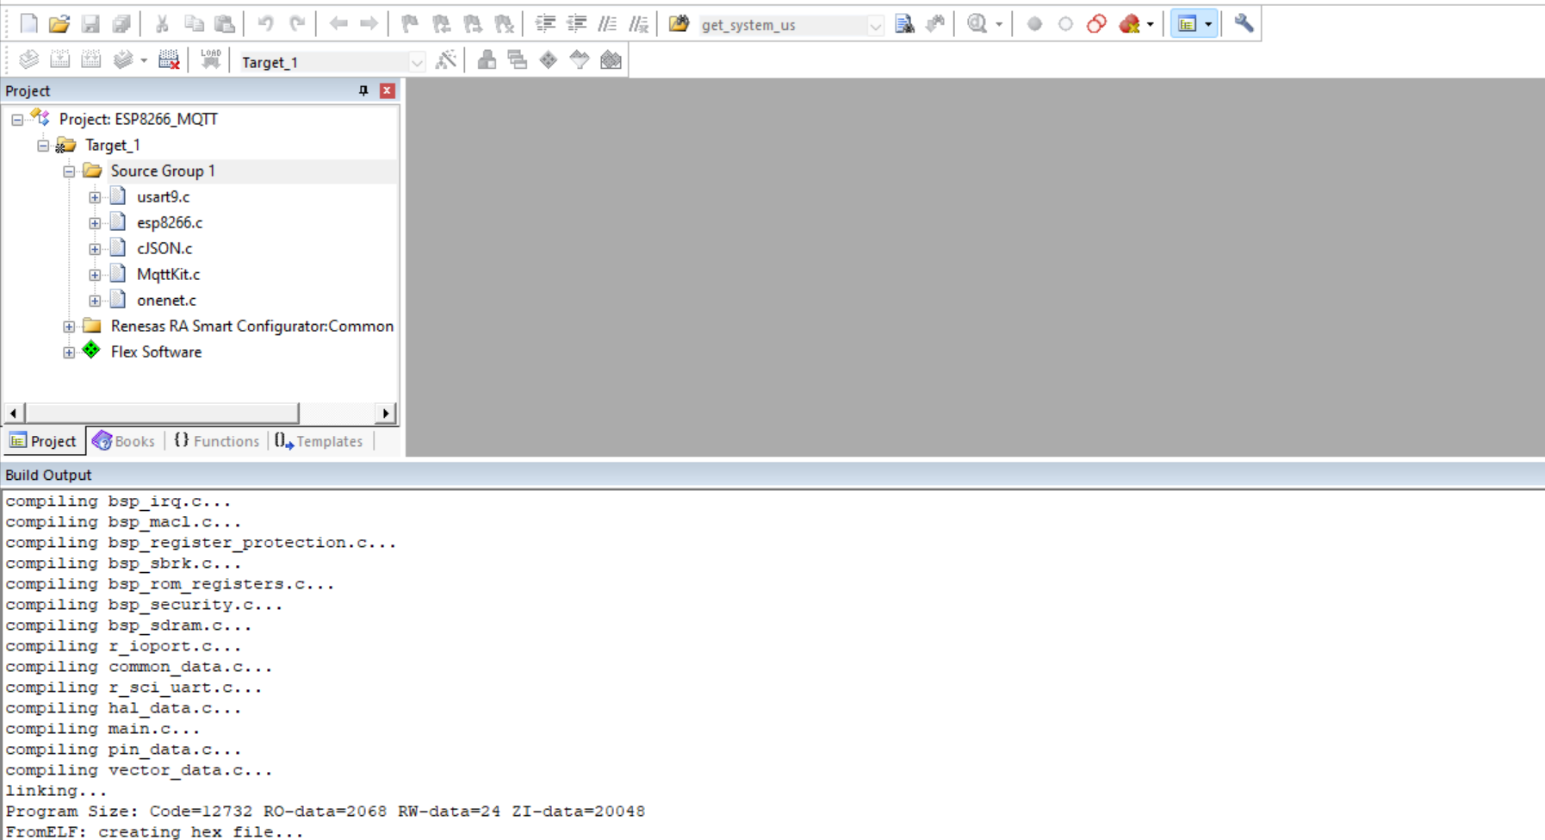Switch to the Templates tab
Viewport: 1545px width, 840px height.
pyautogui.click(x=320, y=441)
